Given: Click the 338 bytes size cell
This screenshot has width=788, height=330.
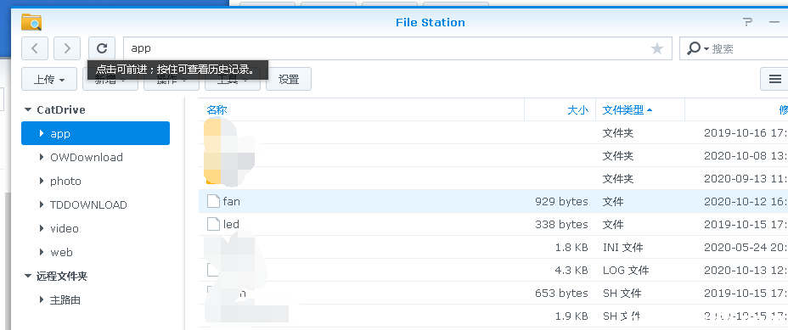Looking at the screenshot, I should click(x=561, y=224).
